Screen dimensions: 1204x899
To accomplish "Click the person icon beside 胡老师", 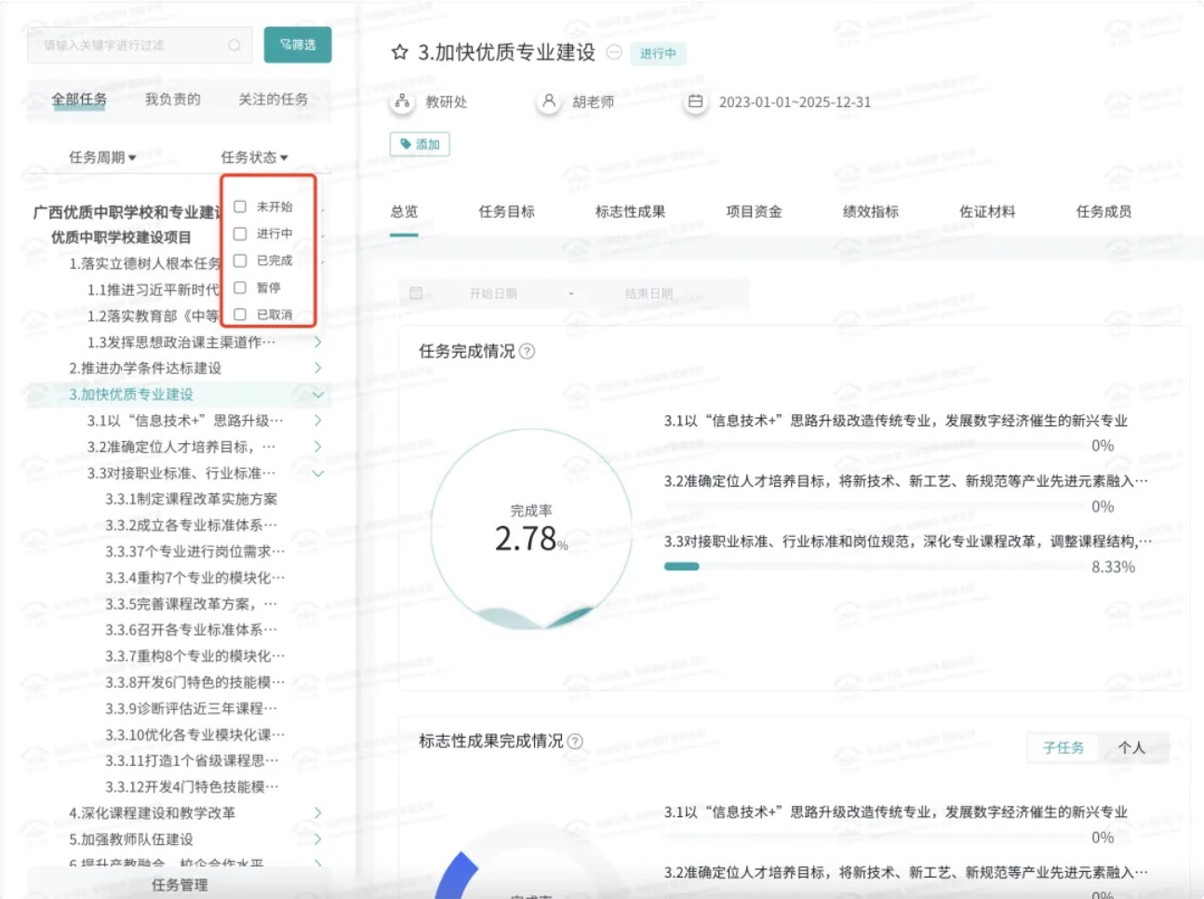I will 549,101.
